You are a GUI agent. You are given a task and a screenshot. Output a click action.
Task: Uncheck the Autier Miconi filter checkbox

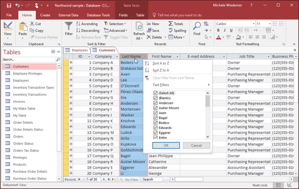click(155, 108)
